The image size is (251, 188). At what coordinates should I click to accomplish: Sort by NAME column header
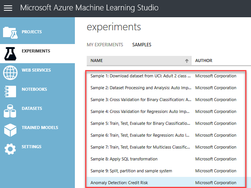(x=139, y=60)
